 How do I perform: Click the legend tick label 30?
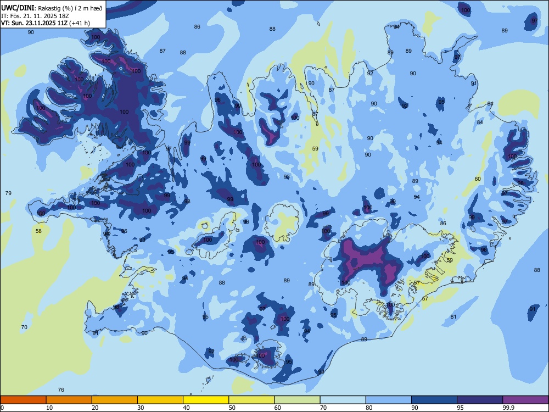click(141, 408)
